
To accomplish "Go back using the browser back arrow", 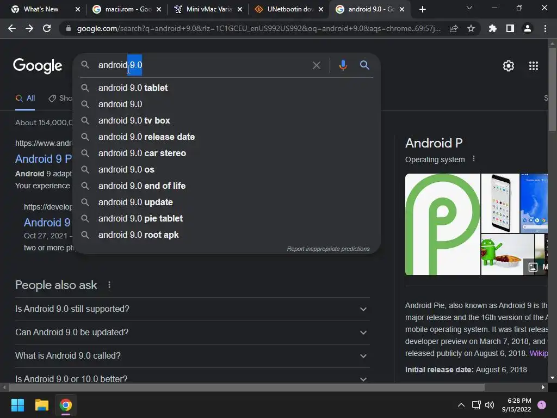I will pyautogui.click(x=12, y=28).
